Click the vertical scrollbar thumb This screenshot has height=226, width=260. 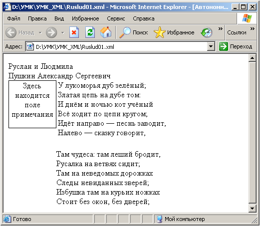coord(252,133)
